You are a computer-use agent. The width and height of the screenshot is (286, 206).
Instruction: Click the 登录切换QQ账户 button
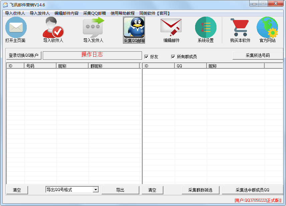(x=24, y=55)
